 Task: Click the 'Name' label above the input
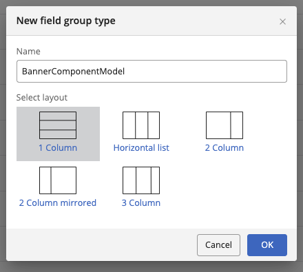(28, 52)
